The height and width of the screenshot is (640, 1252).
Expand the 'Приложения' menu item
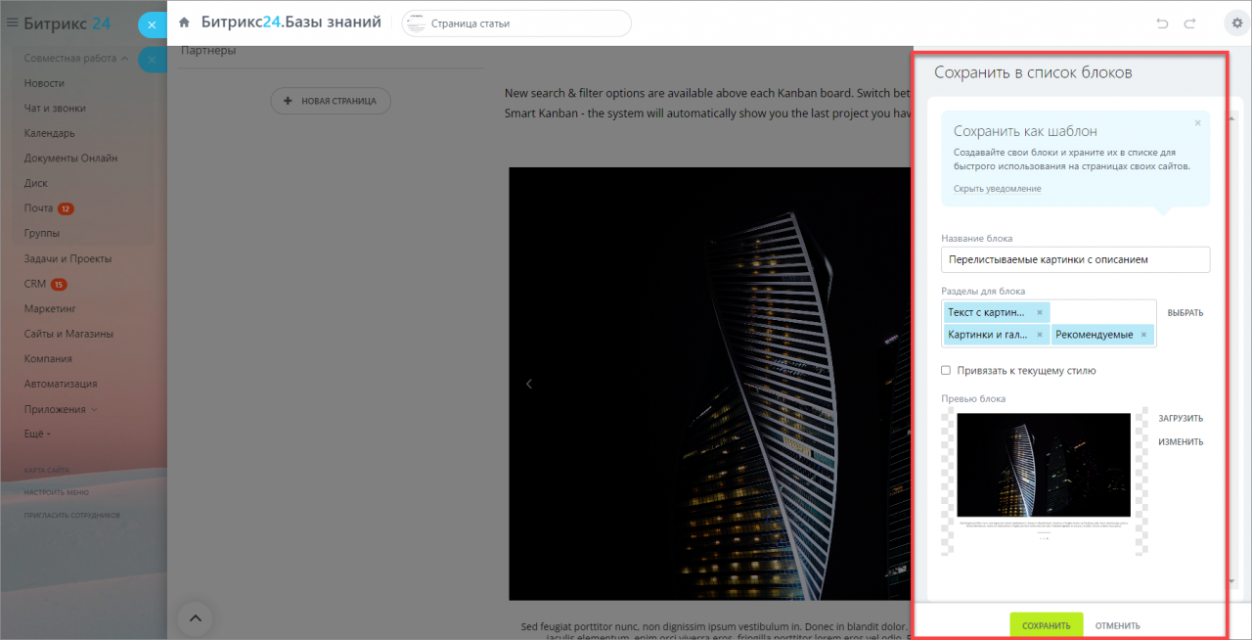[60, 409]
